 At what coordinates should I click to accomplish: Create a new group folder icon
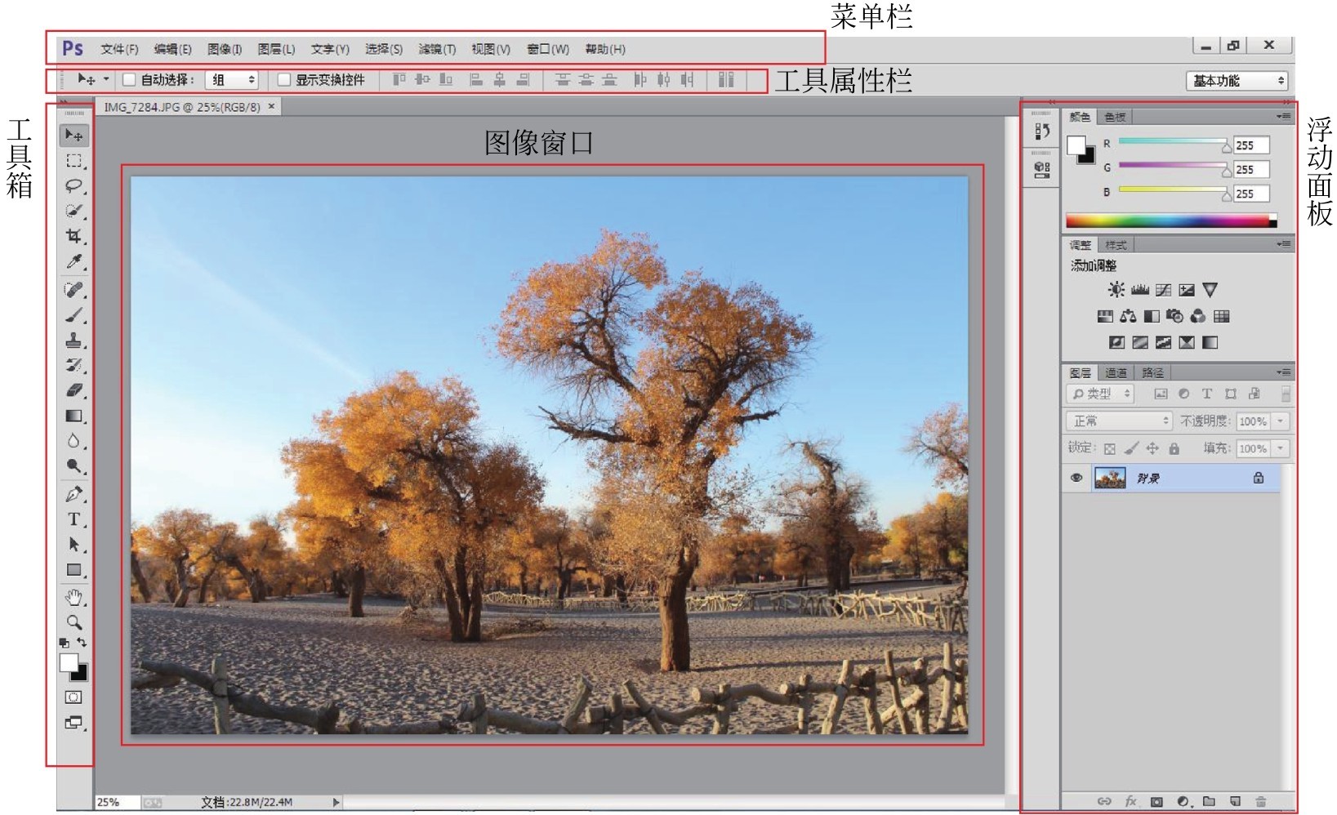(1209, 801)
